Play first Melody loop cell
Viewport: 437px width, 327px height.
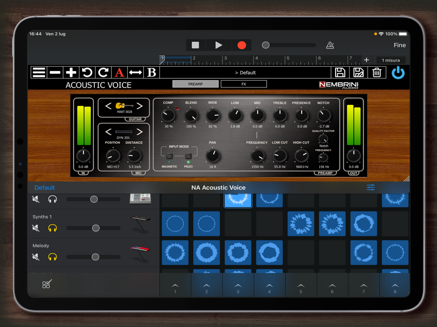point(175,252)
